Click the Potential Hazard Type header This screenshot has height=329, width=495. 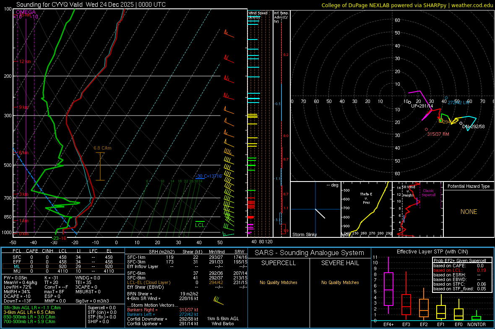(x=469, y=186)
